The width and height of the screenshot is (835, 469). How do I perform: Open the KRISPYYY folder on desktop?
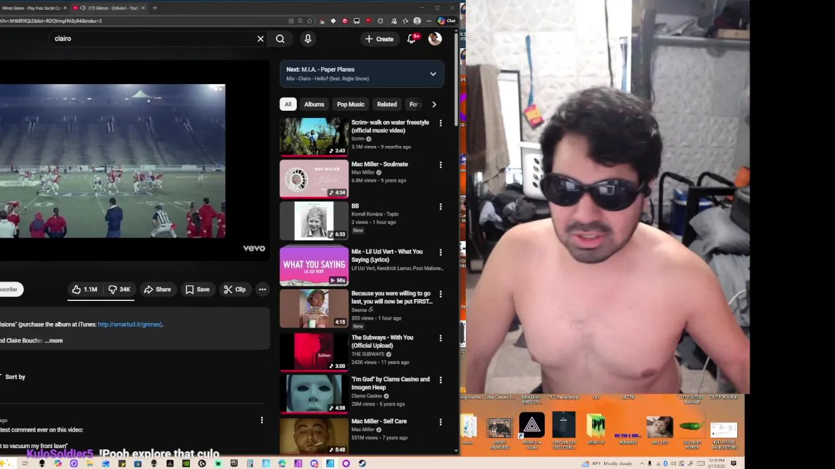(x=596, y=429)
